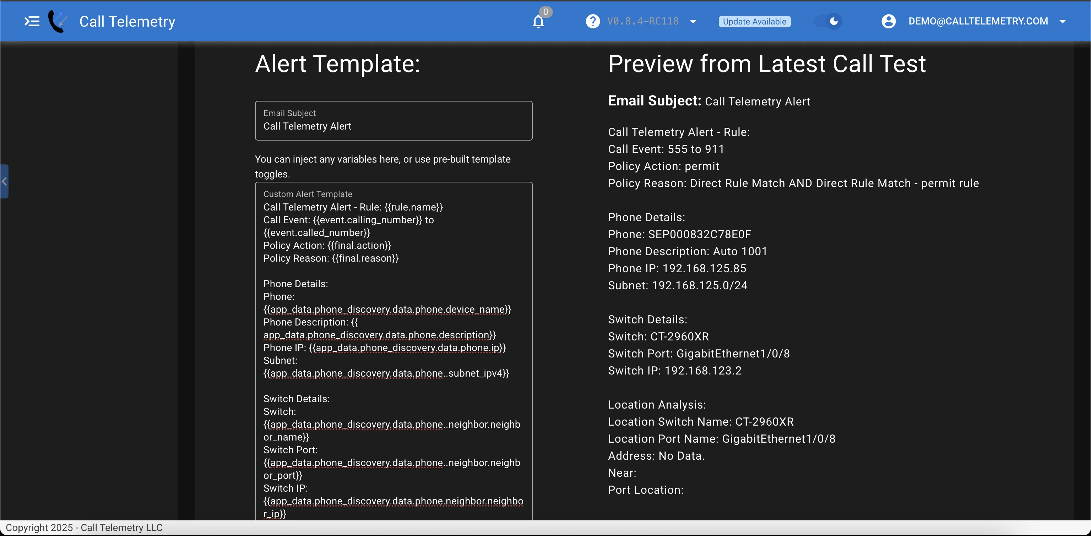The image size is (1091, 536).
Task: Toggle the navigation drawer menu icon
Action: 32,21
